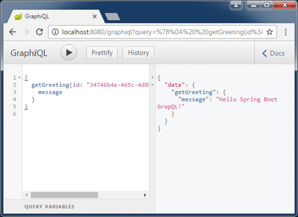Click the "message" key in the response
298x217 pixels.
tap(194, 99)
